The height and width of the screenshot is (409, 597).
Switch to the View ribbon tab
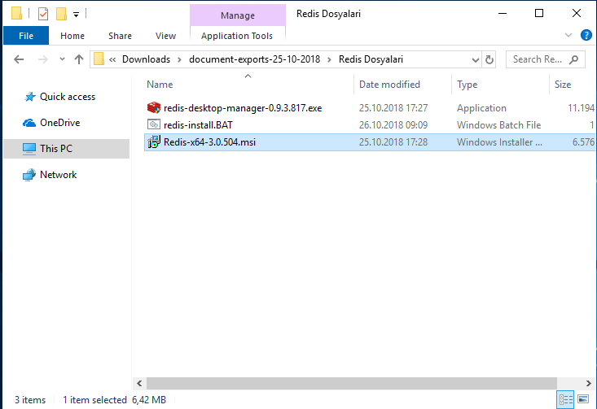click(165, 36)
